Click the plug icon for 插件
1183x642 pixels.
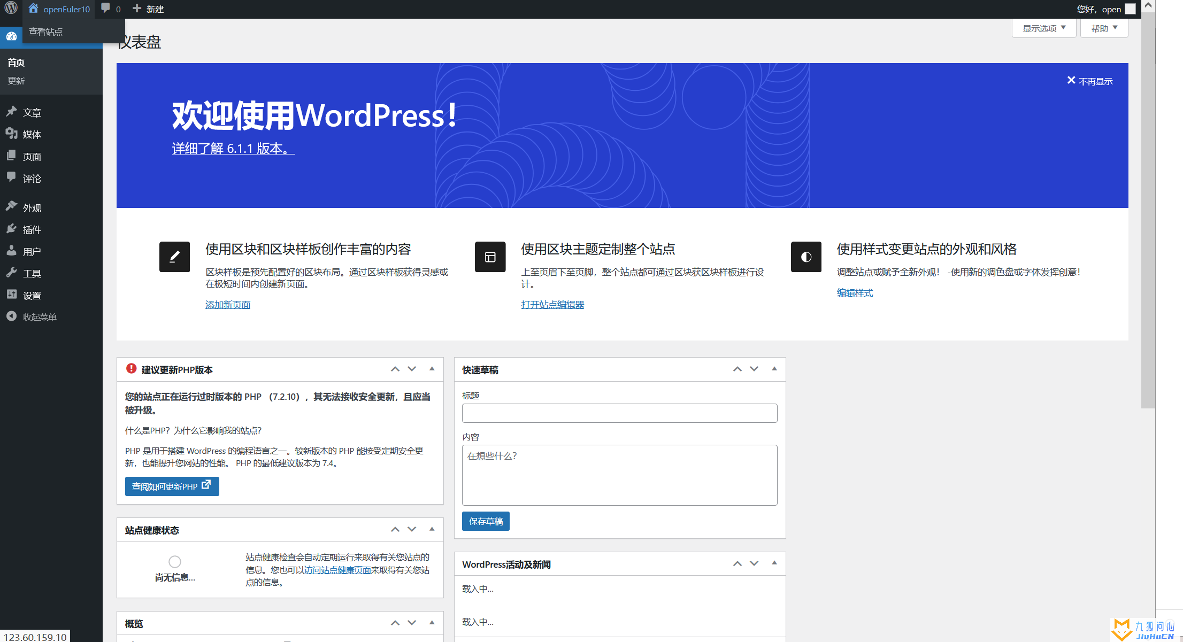coord(11,228)
